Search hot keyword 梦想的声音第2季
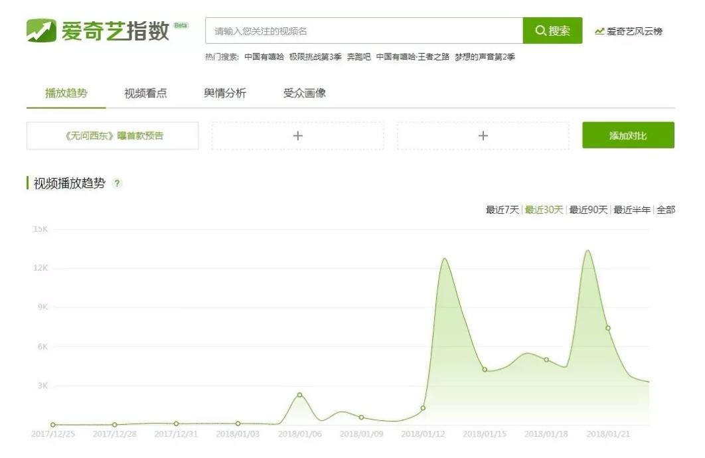The image size is (705, 458). [485, 56]
